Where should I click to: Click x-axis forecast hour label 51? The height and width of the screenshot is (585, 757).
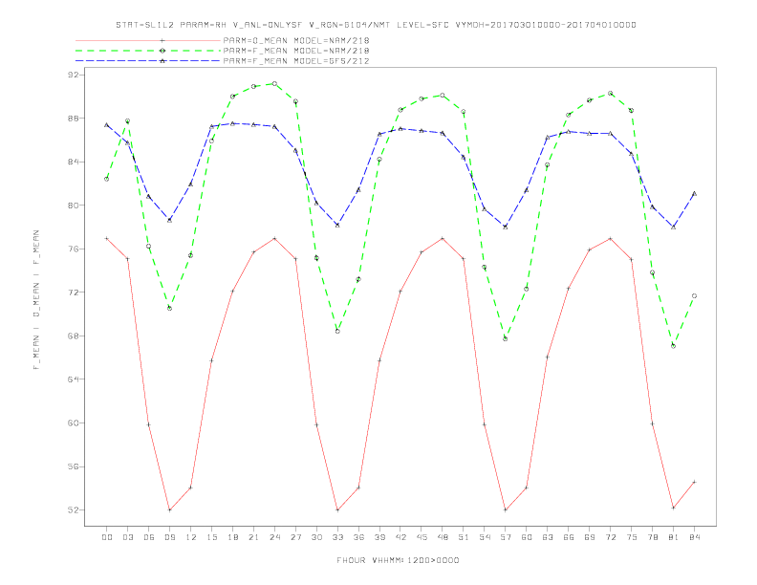click(464, 537)
